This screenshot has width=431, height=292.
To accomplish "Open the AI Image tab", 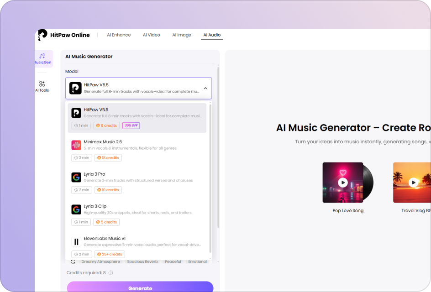I will click(181, 35).
